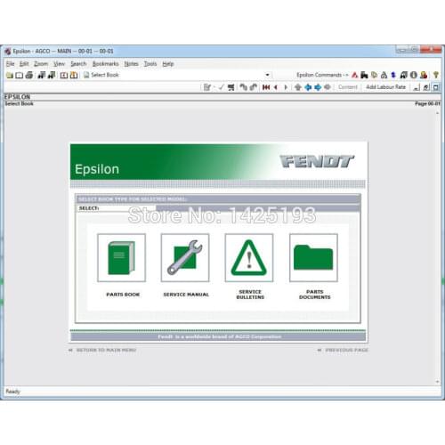Click the grey up arrow navigation icon
The height and width of the screenshot is (445, 445).
coord(298,87)
